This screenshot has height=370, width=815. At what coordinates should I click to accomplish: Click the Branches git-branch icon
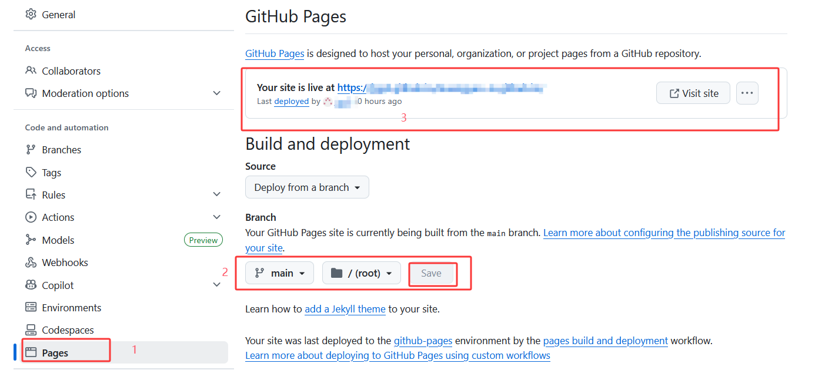tap(31, 149)
